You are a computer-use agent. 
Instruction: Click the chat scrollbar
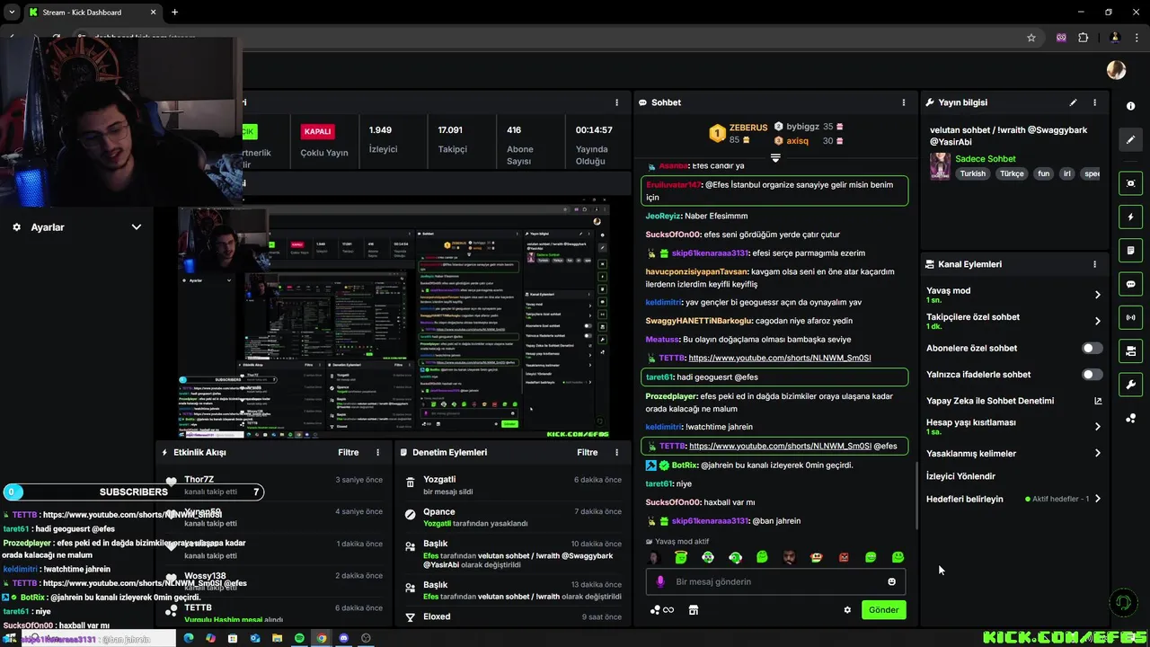[x=915, y=496]
